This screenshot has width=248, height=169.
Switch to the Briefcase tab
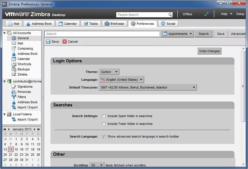tap(114, 24)
